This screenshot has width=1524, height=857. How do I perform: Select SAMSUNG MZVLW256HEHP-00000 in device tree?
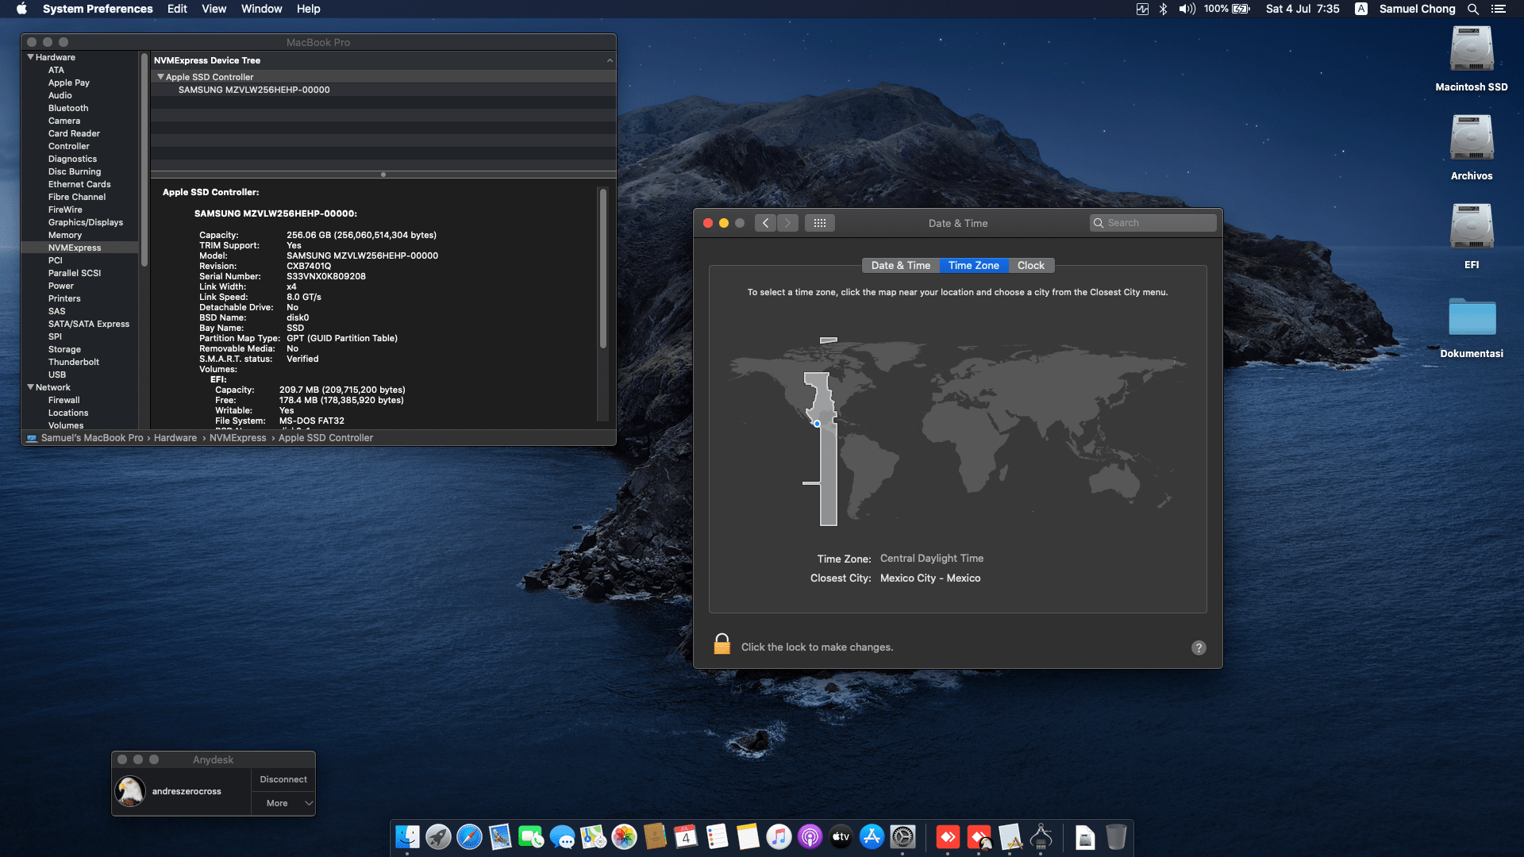(383, 90)
